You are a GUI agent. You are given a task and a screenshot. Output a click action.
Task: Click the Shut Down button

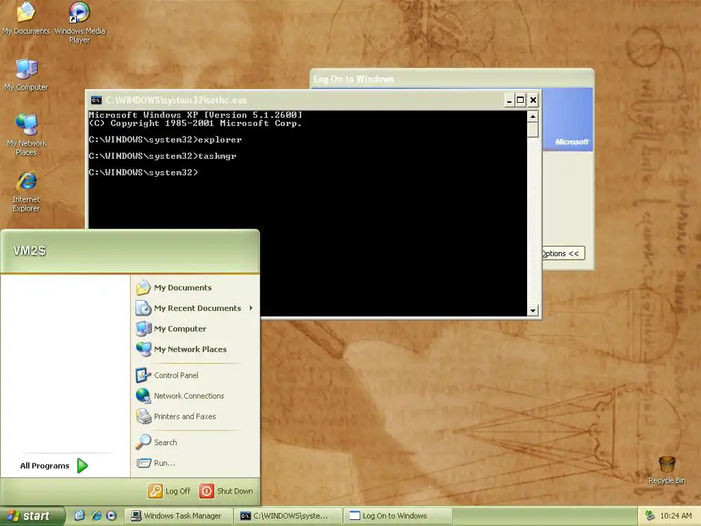pyautogui.click(x=226, y=491)
